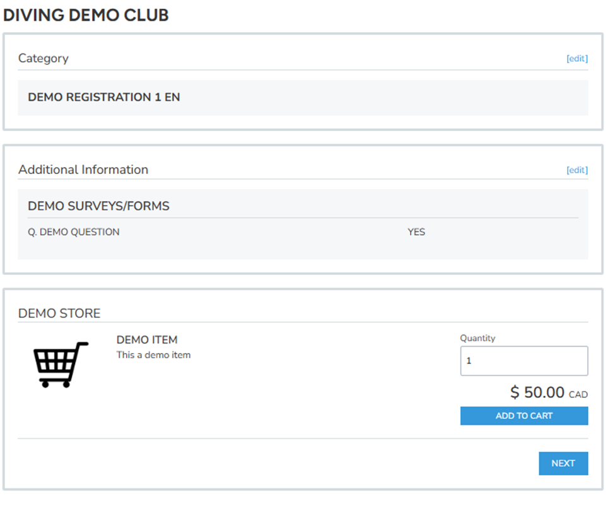Edit the Category section

577,59
